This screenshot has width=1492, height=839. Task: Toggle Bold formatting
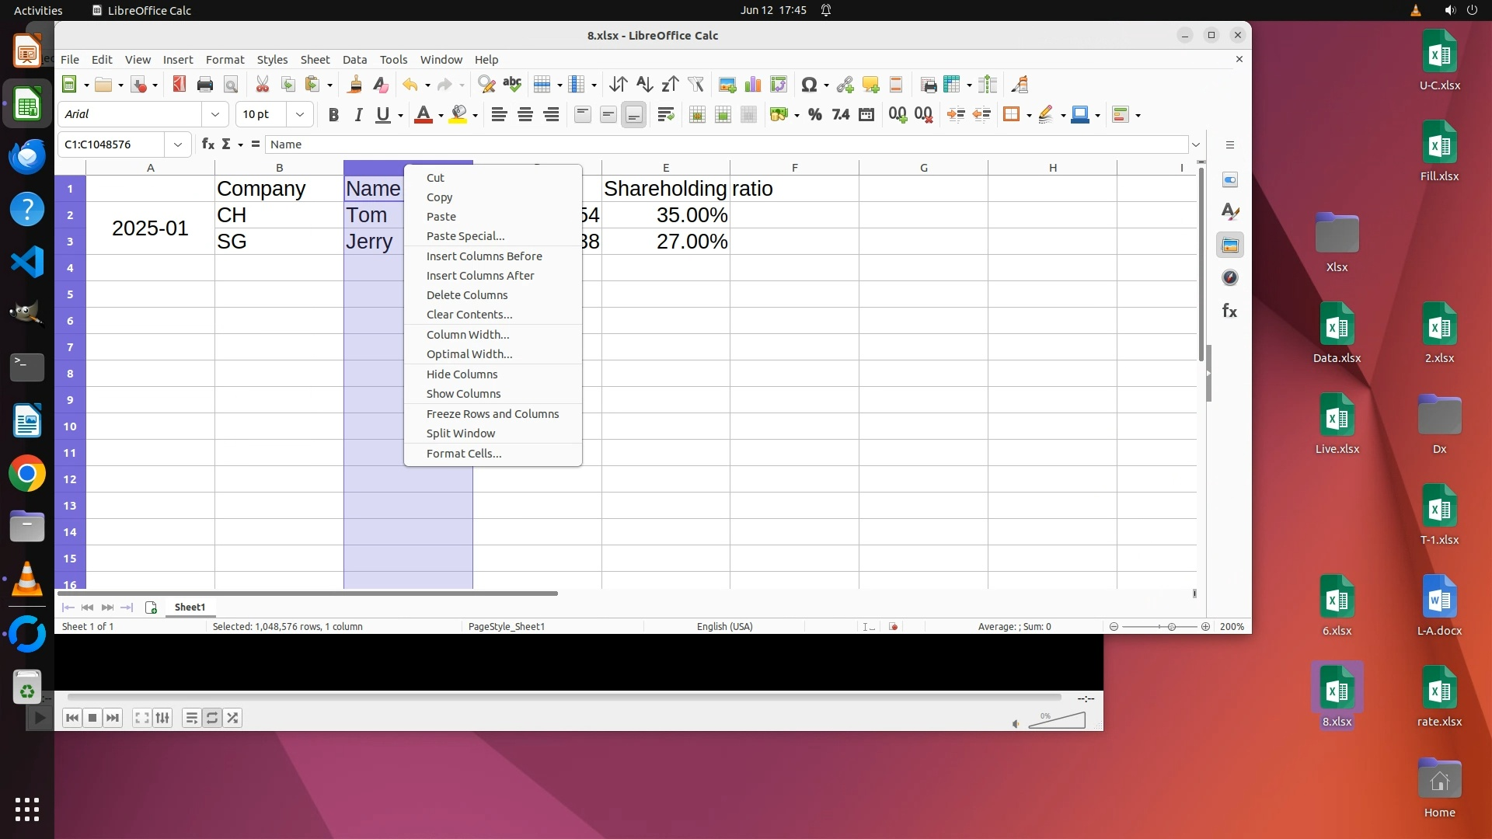click(333, 115)
